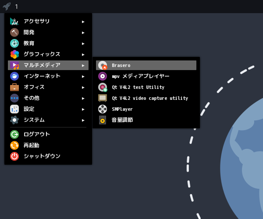Launch Qt V4L2 video capture utility
Screen dimensions: 263x219
(146, 98)
